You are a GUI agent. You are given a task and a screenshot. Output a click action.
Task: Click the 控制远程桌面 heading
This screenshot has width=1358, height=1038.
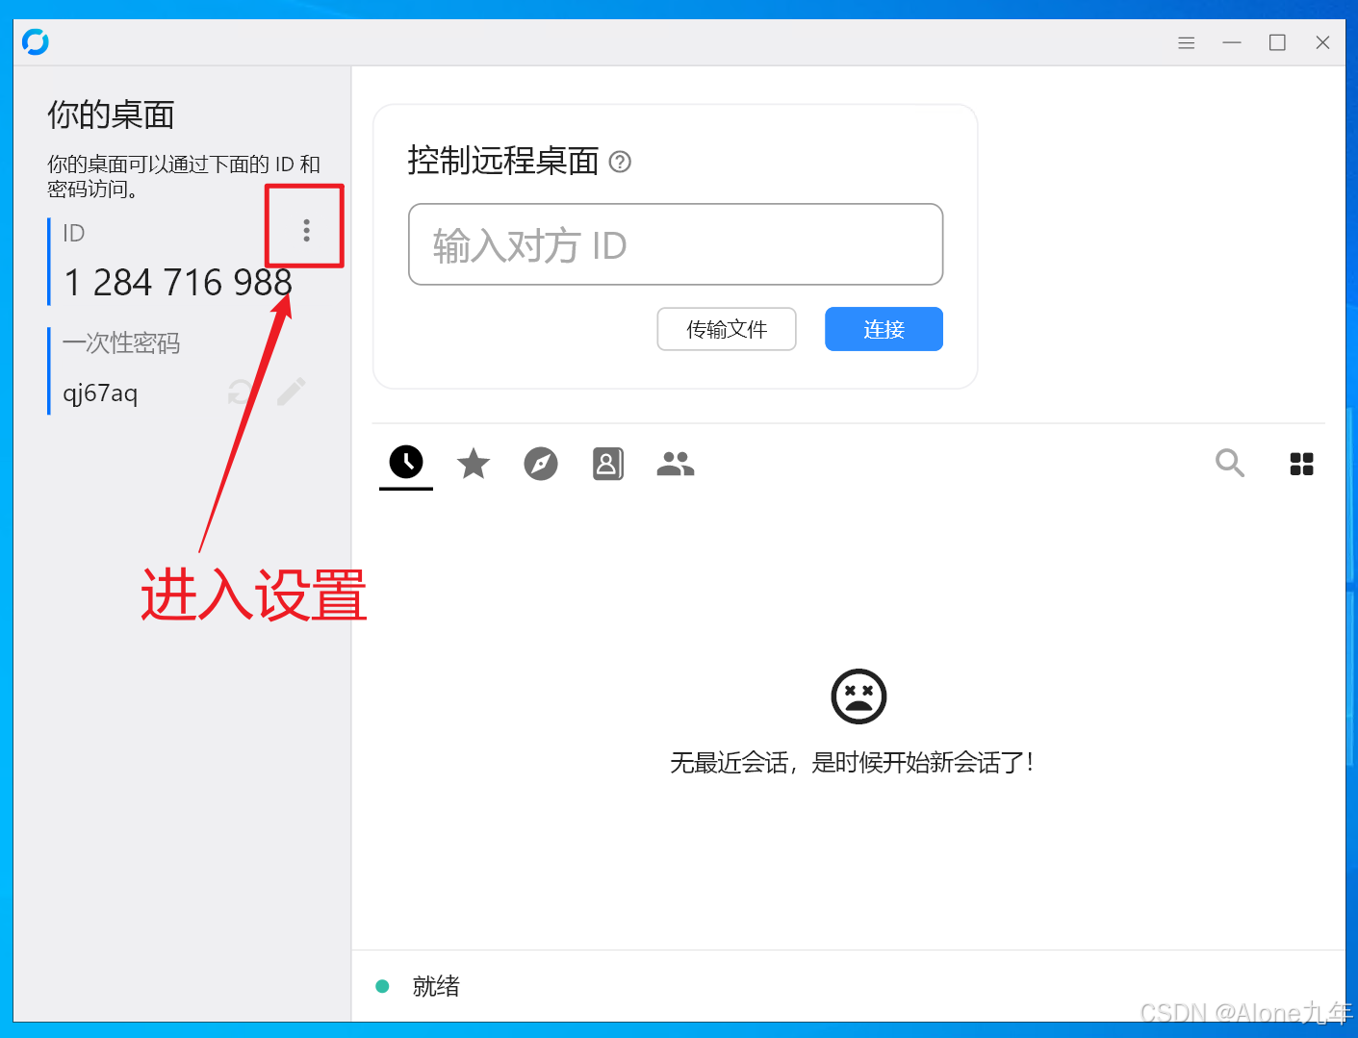(x=502, y=161)
